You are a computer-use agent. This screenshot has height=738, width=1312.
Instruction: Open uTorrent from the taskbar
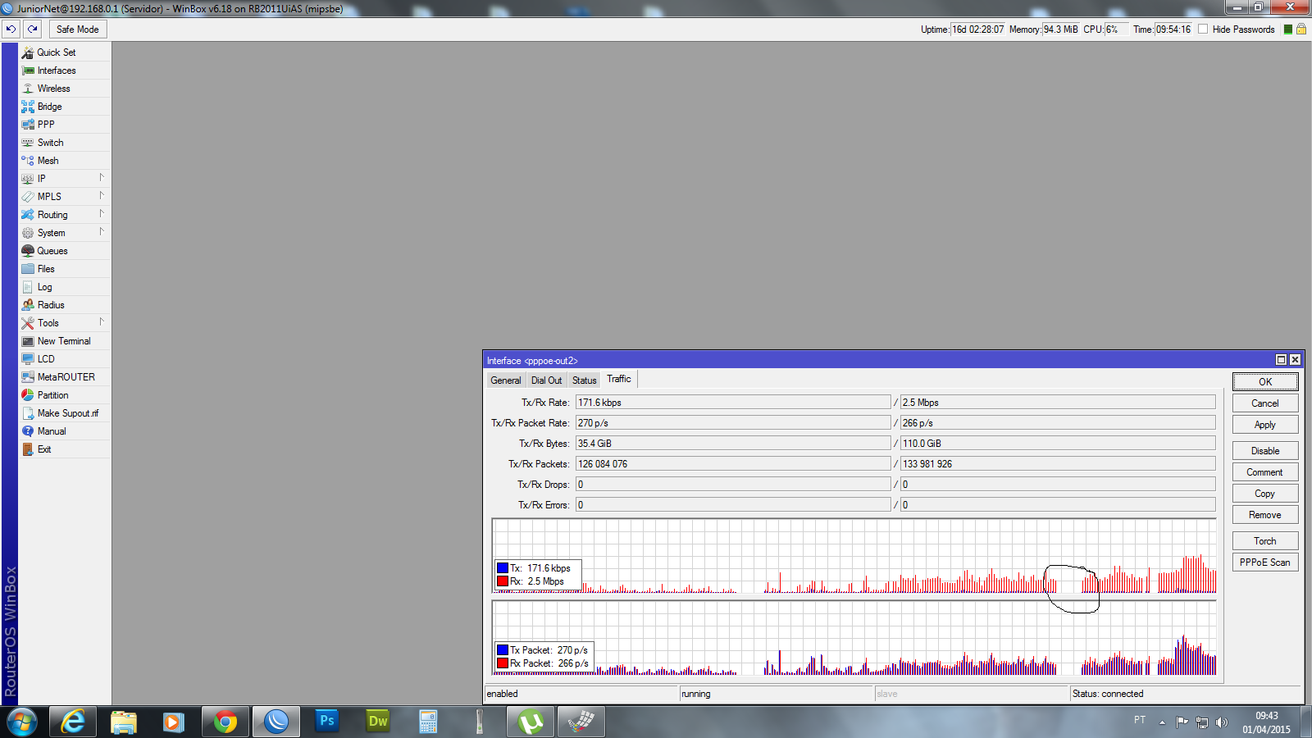click(x=531, y=722)
